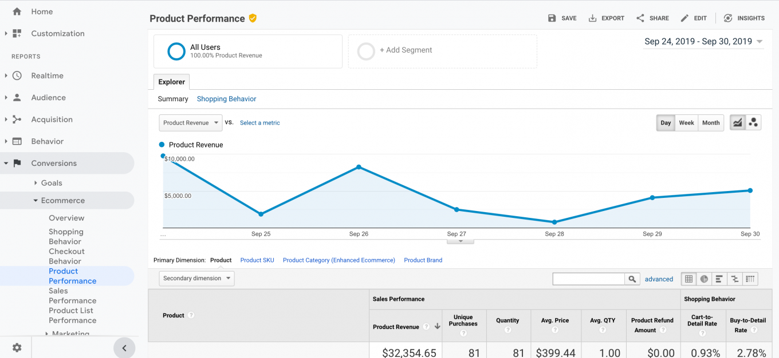
Task: Open the Product Revenue metric dropdown
Action: 190,122
